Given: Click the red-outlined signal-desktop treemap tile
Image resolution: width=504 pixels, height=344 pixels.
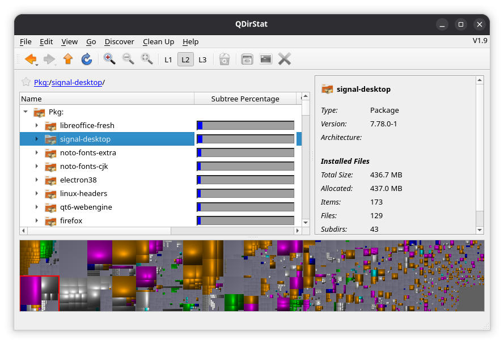Looking at the screenshot, I should [x=40, y=293].
